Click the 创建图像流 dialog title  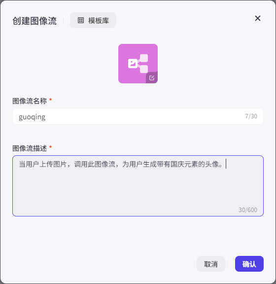pos(34,21)
